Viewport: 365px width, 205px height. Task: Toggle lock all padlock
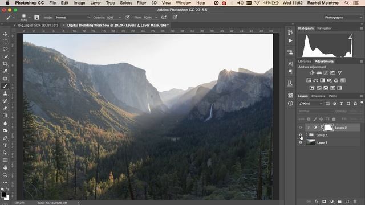click(334, 119)
